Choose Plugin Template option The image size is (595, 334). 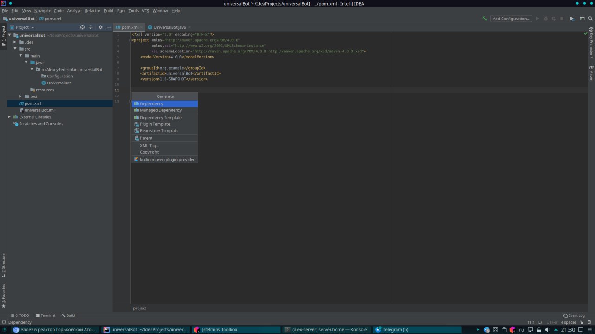click(165, 124)
